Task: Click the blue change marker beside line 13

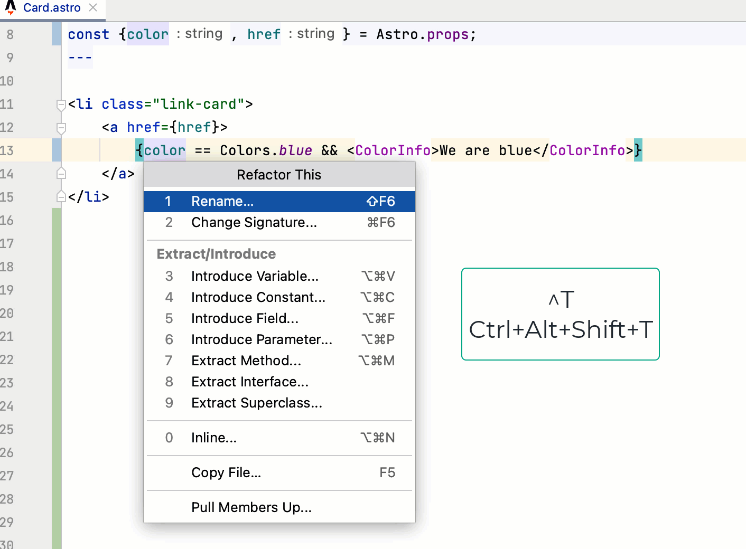Action: (x=56, y=150)
